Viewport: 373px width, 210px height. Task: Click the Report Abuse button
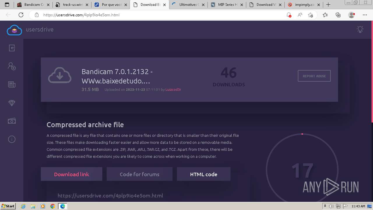tap(314, 76)
